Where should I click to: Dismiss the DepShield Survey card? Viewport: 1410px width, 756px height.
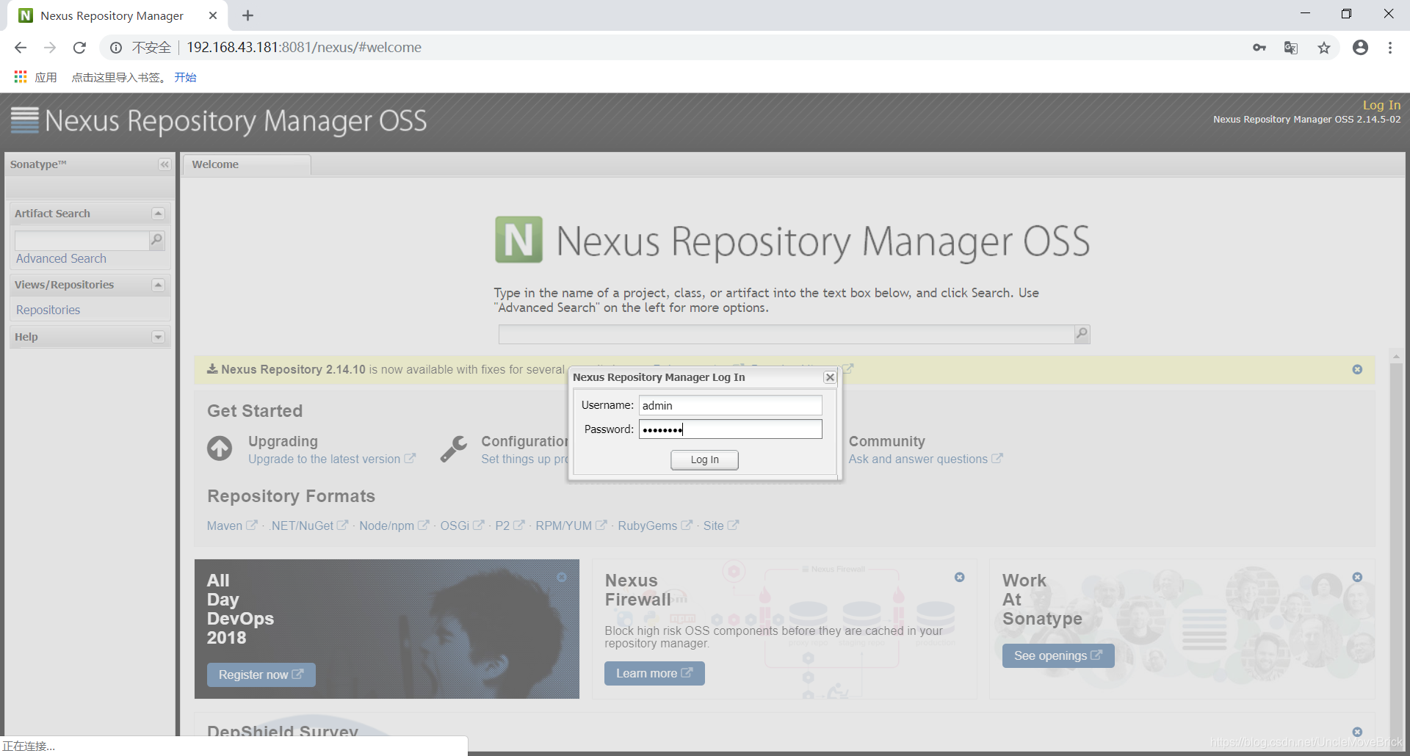click(1357, 732)
